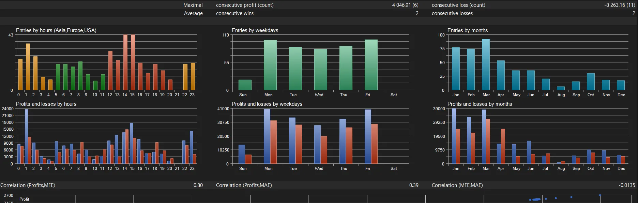Click the blue Jan bar in Profits and losses by months
This screenshot has height=203, width=638.
[x=454, y=136]
